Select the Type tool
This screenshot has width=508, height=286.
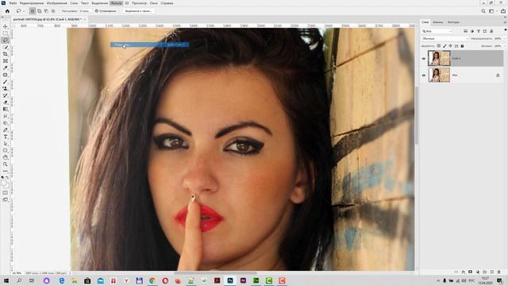tap(6, 137)
